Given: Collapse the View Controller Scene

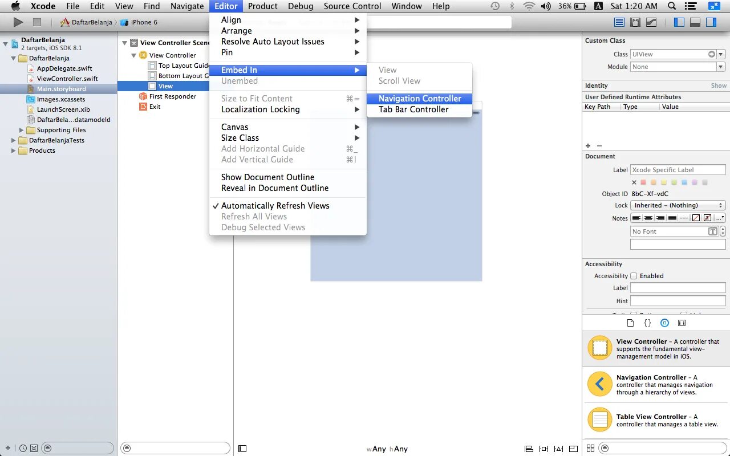Looking at the screenshot, I should pos(124,43).
